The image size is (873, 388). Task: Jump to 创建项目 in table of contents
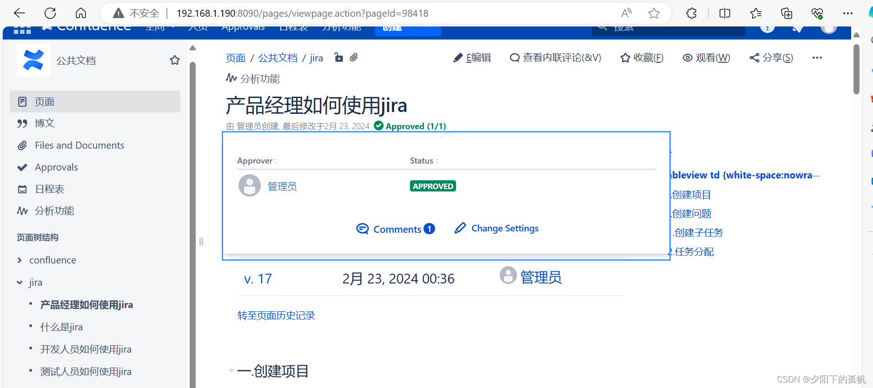pyautogui.click(x=692, y=195)
